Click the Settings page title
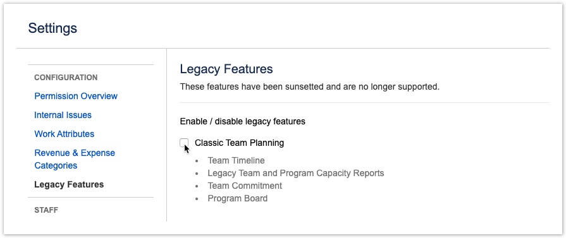The image size is (566, 238). point(52,28)
